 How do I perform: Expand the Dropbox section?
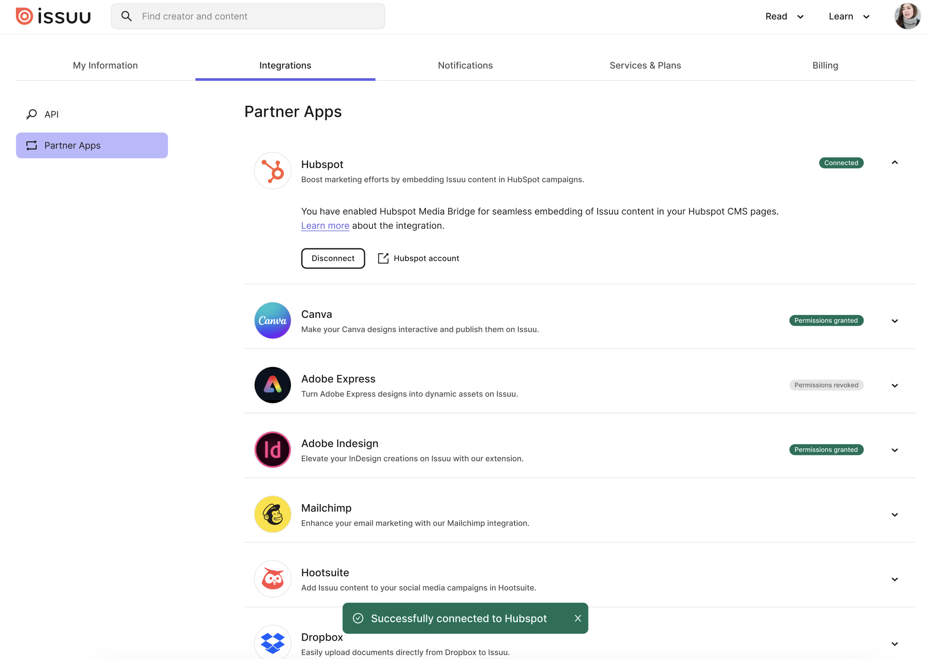click(895, 644)
